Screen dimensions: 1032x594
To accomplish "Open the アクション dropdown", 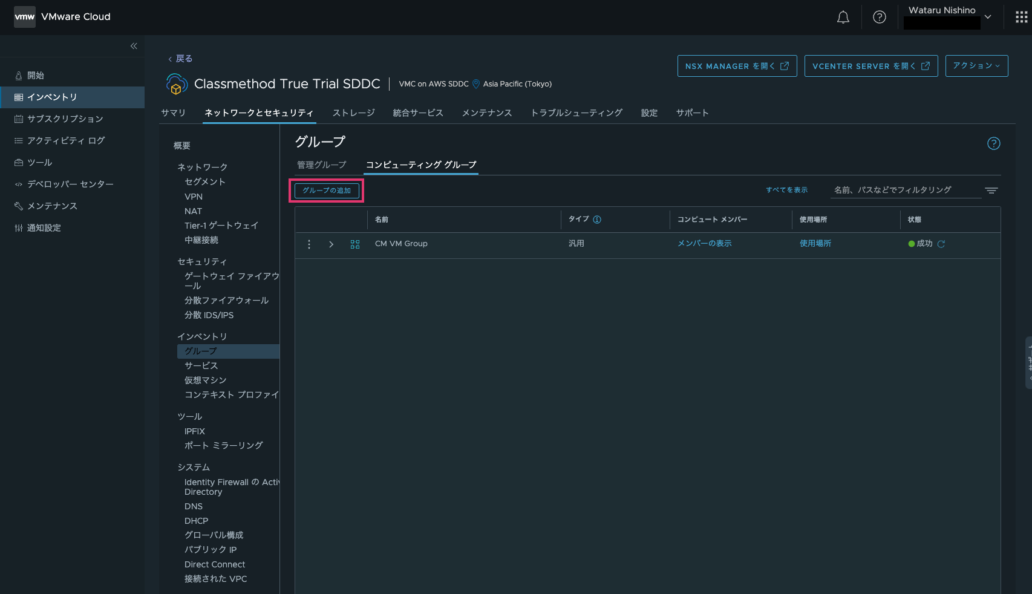I will 976,66.
